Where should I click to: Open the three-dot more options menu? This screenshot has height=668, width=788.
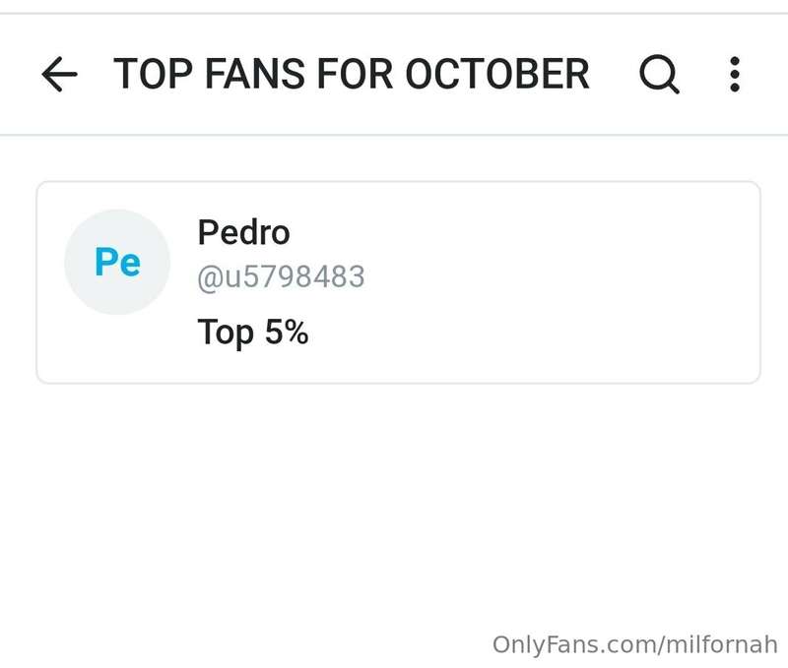coord(735,75)
